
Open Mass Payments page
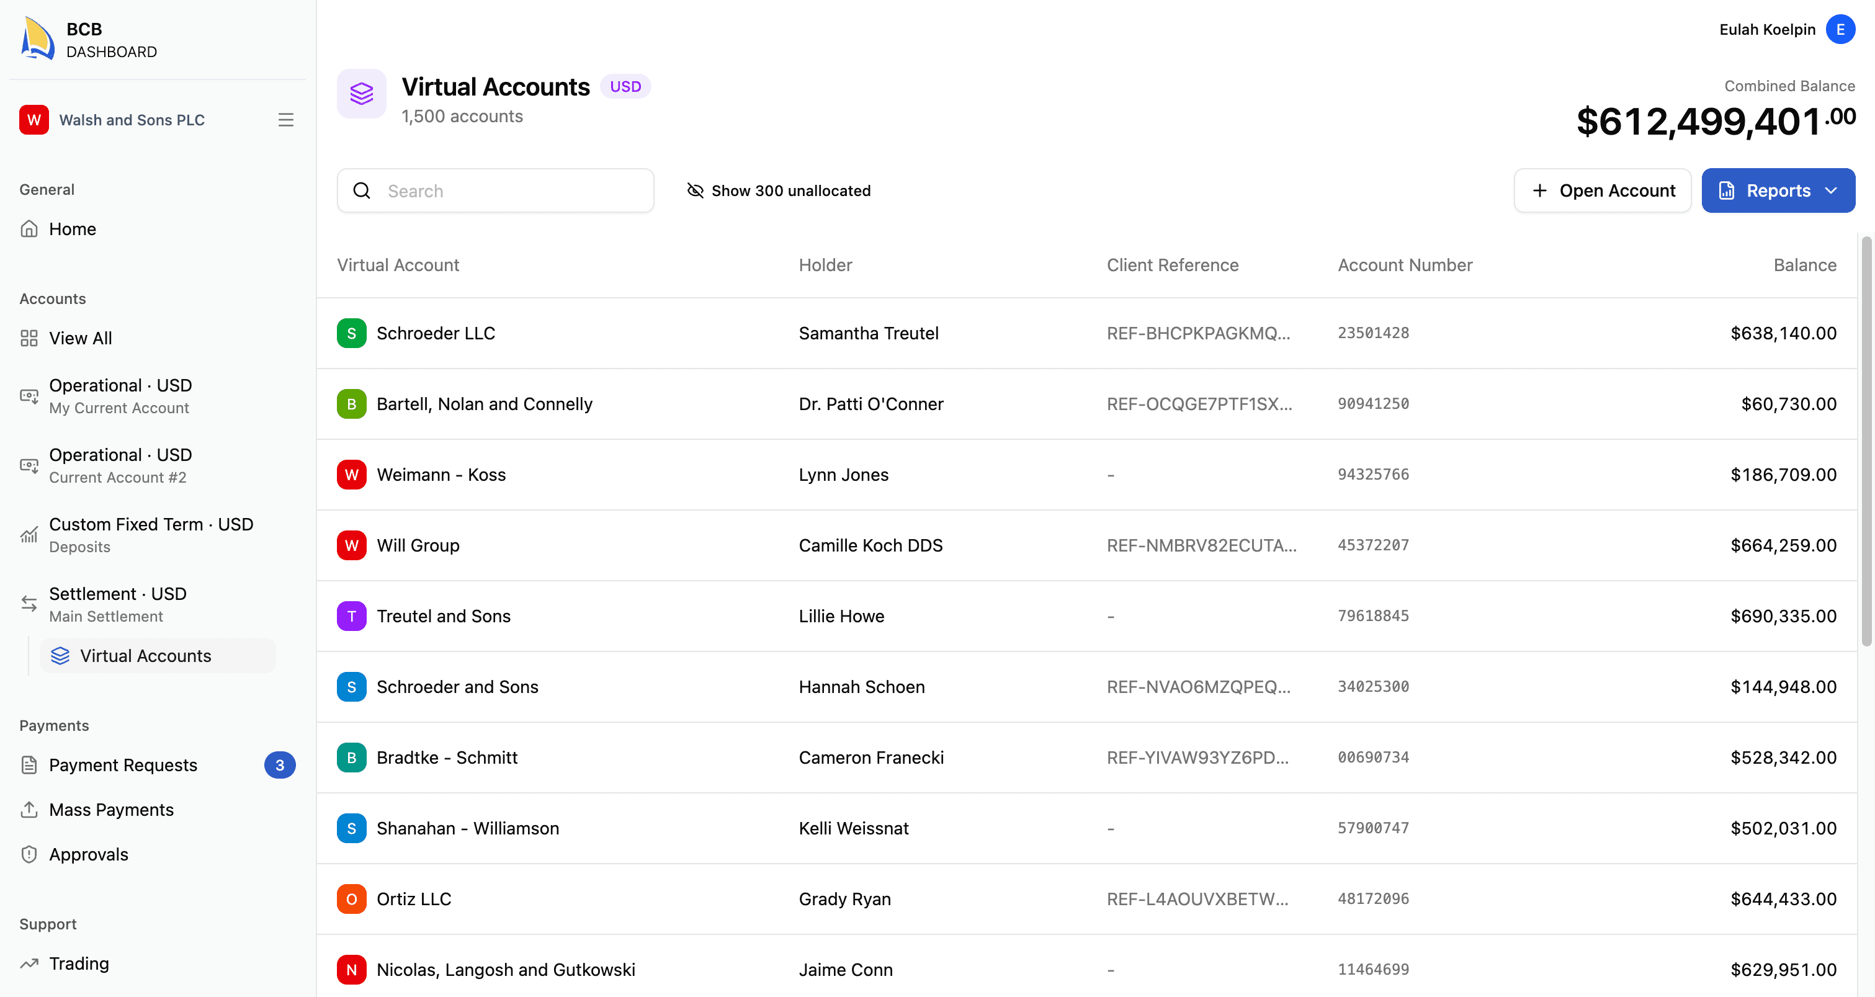click(x=111, y=809)
